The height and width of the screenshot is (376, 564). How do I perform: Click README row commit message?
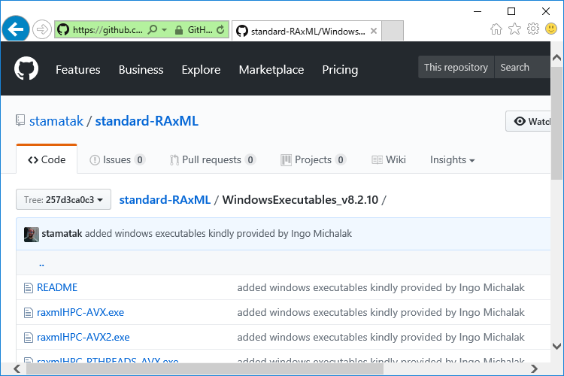[381, 287]
